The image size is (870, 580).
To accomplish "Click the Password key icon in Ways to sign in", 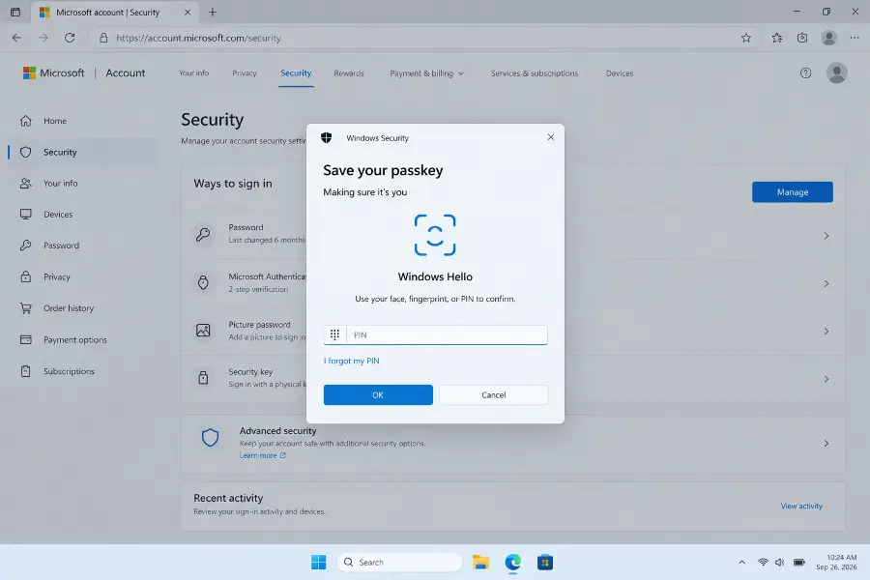I will (x=203, y=235).
